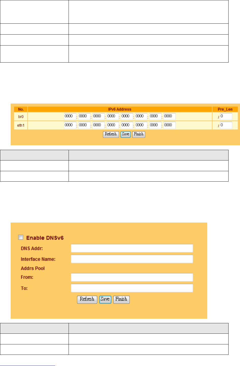Click the eth1 Pre_Len field
The image size is (240, 366).
(226, 125)
